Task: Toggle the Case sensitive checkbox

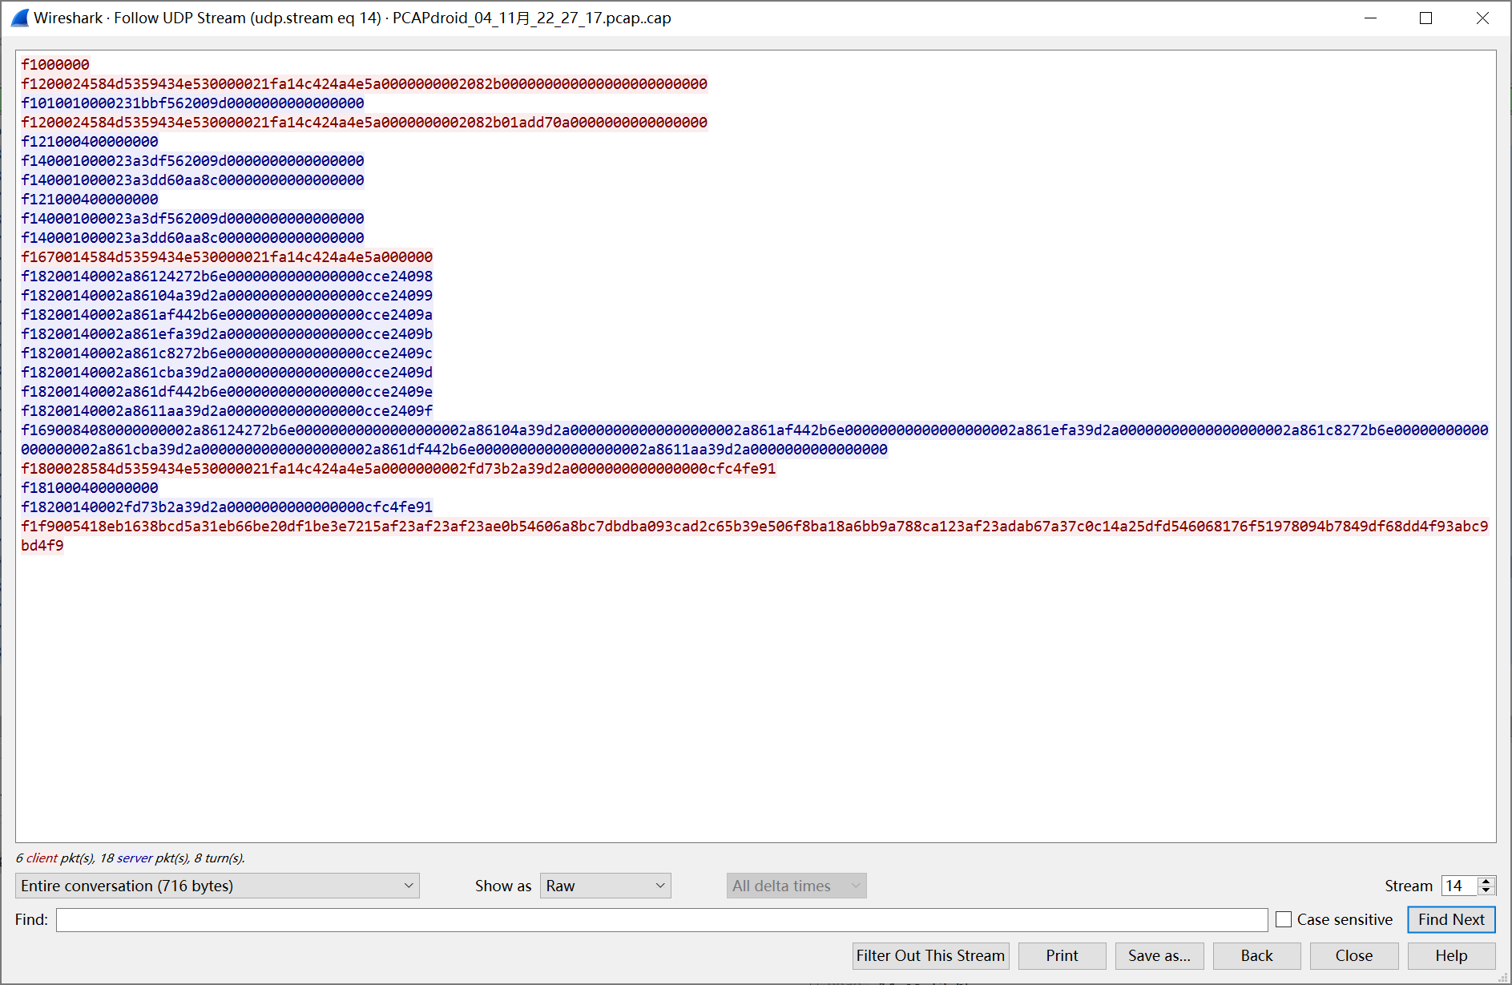Action: [x=1284, y=919]
